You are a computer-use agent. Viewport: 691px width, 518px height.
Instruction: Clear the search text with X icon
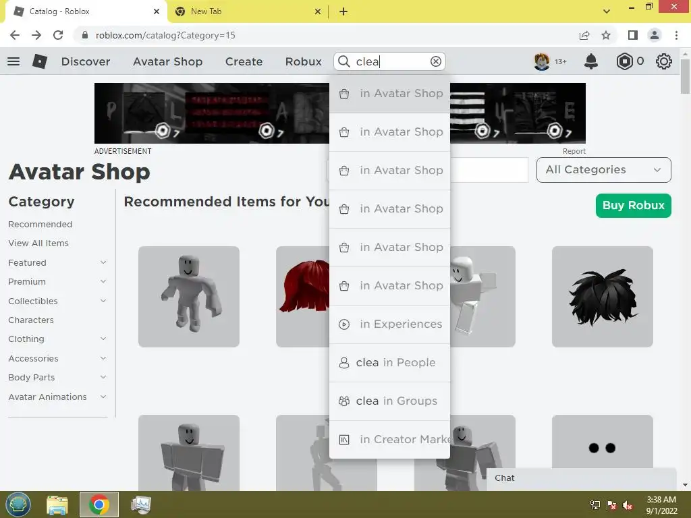tap(436, 61)
